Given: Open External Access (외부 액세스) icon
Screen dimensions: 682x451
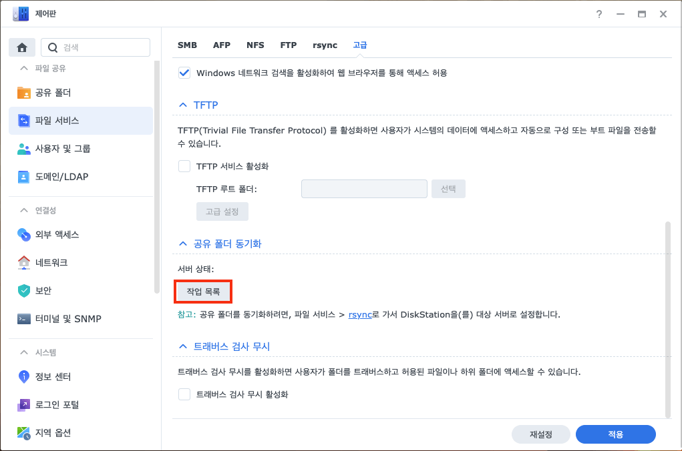Looking at the screenshot, I should click(x=24, y=235).
